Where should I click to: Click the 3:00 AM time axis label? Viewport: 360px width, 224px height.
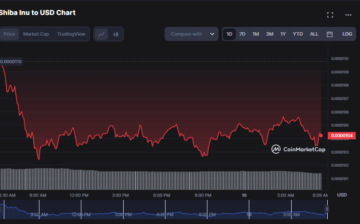285,195
